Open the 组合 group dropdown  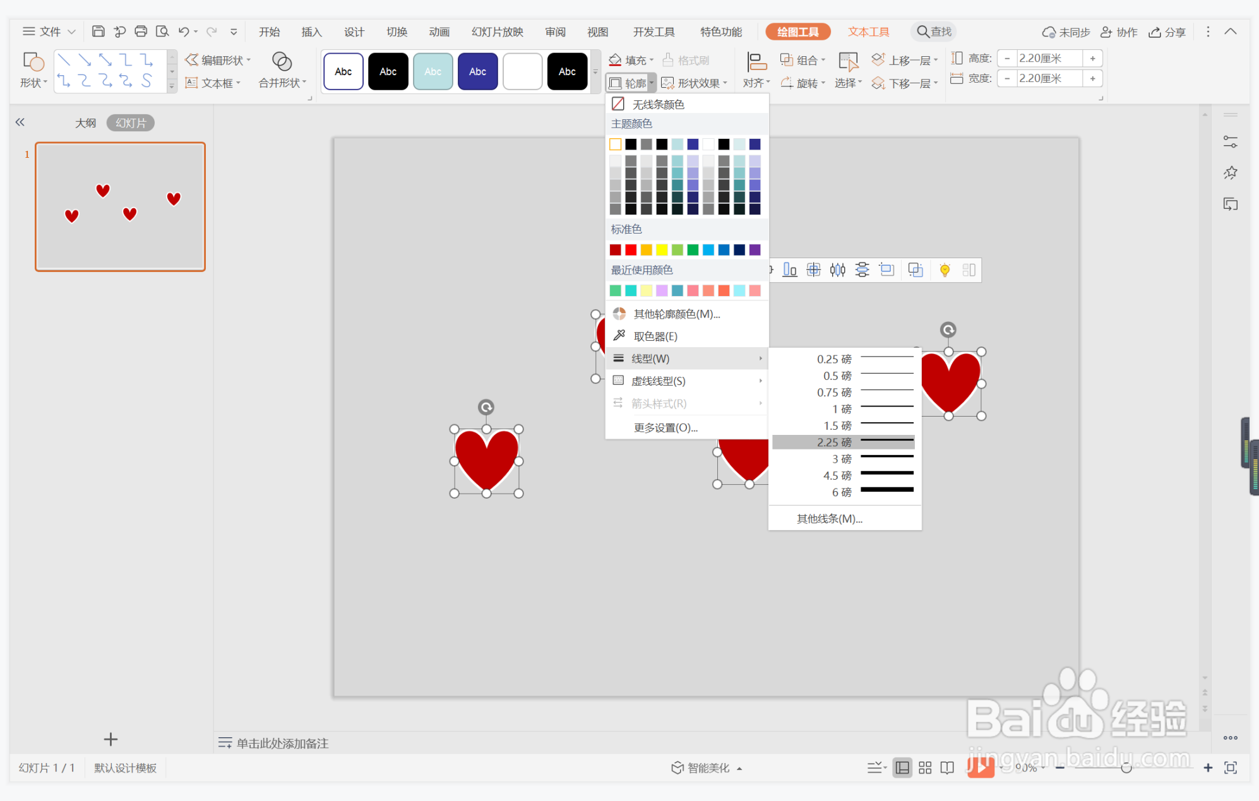[x=803, y=60]
